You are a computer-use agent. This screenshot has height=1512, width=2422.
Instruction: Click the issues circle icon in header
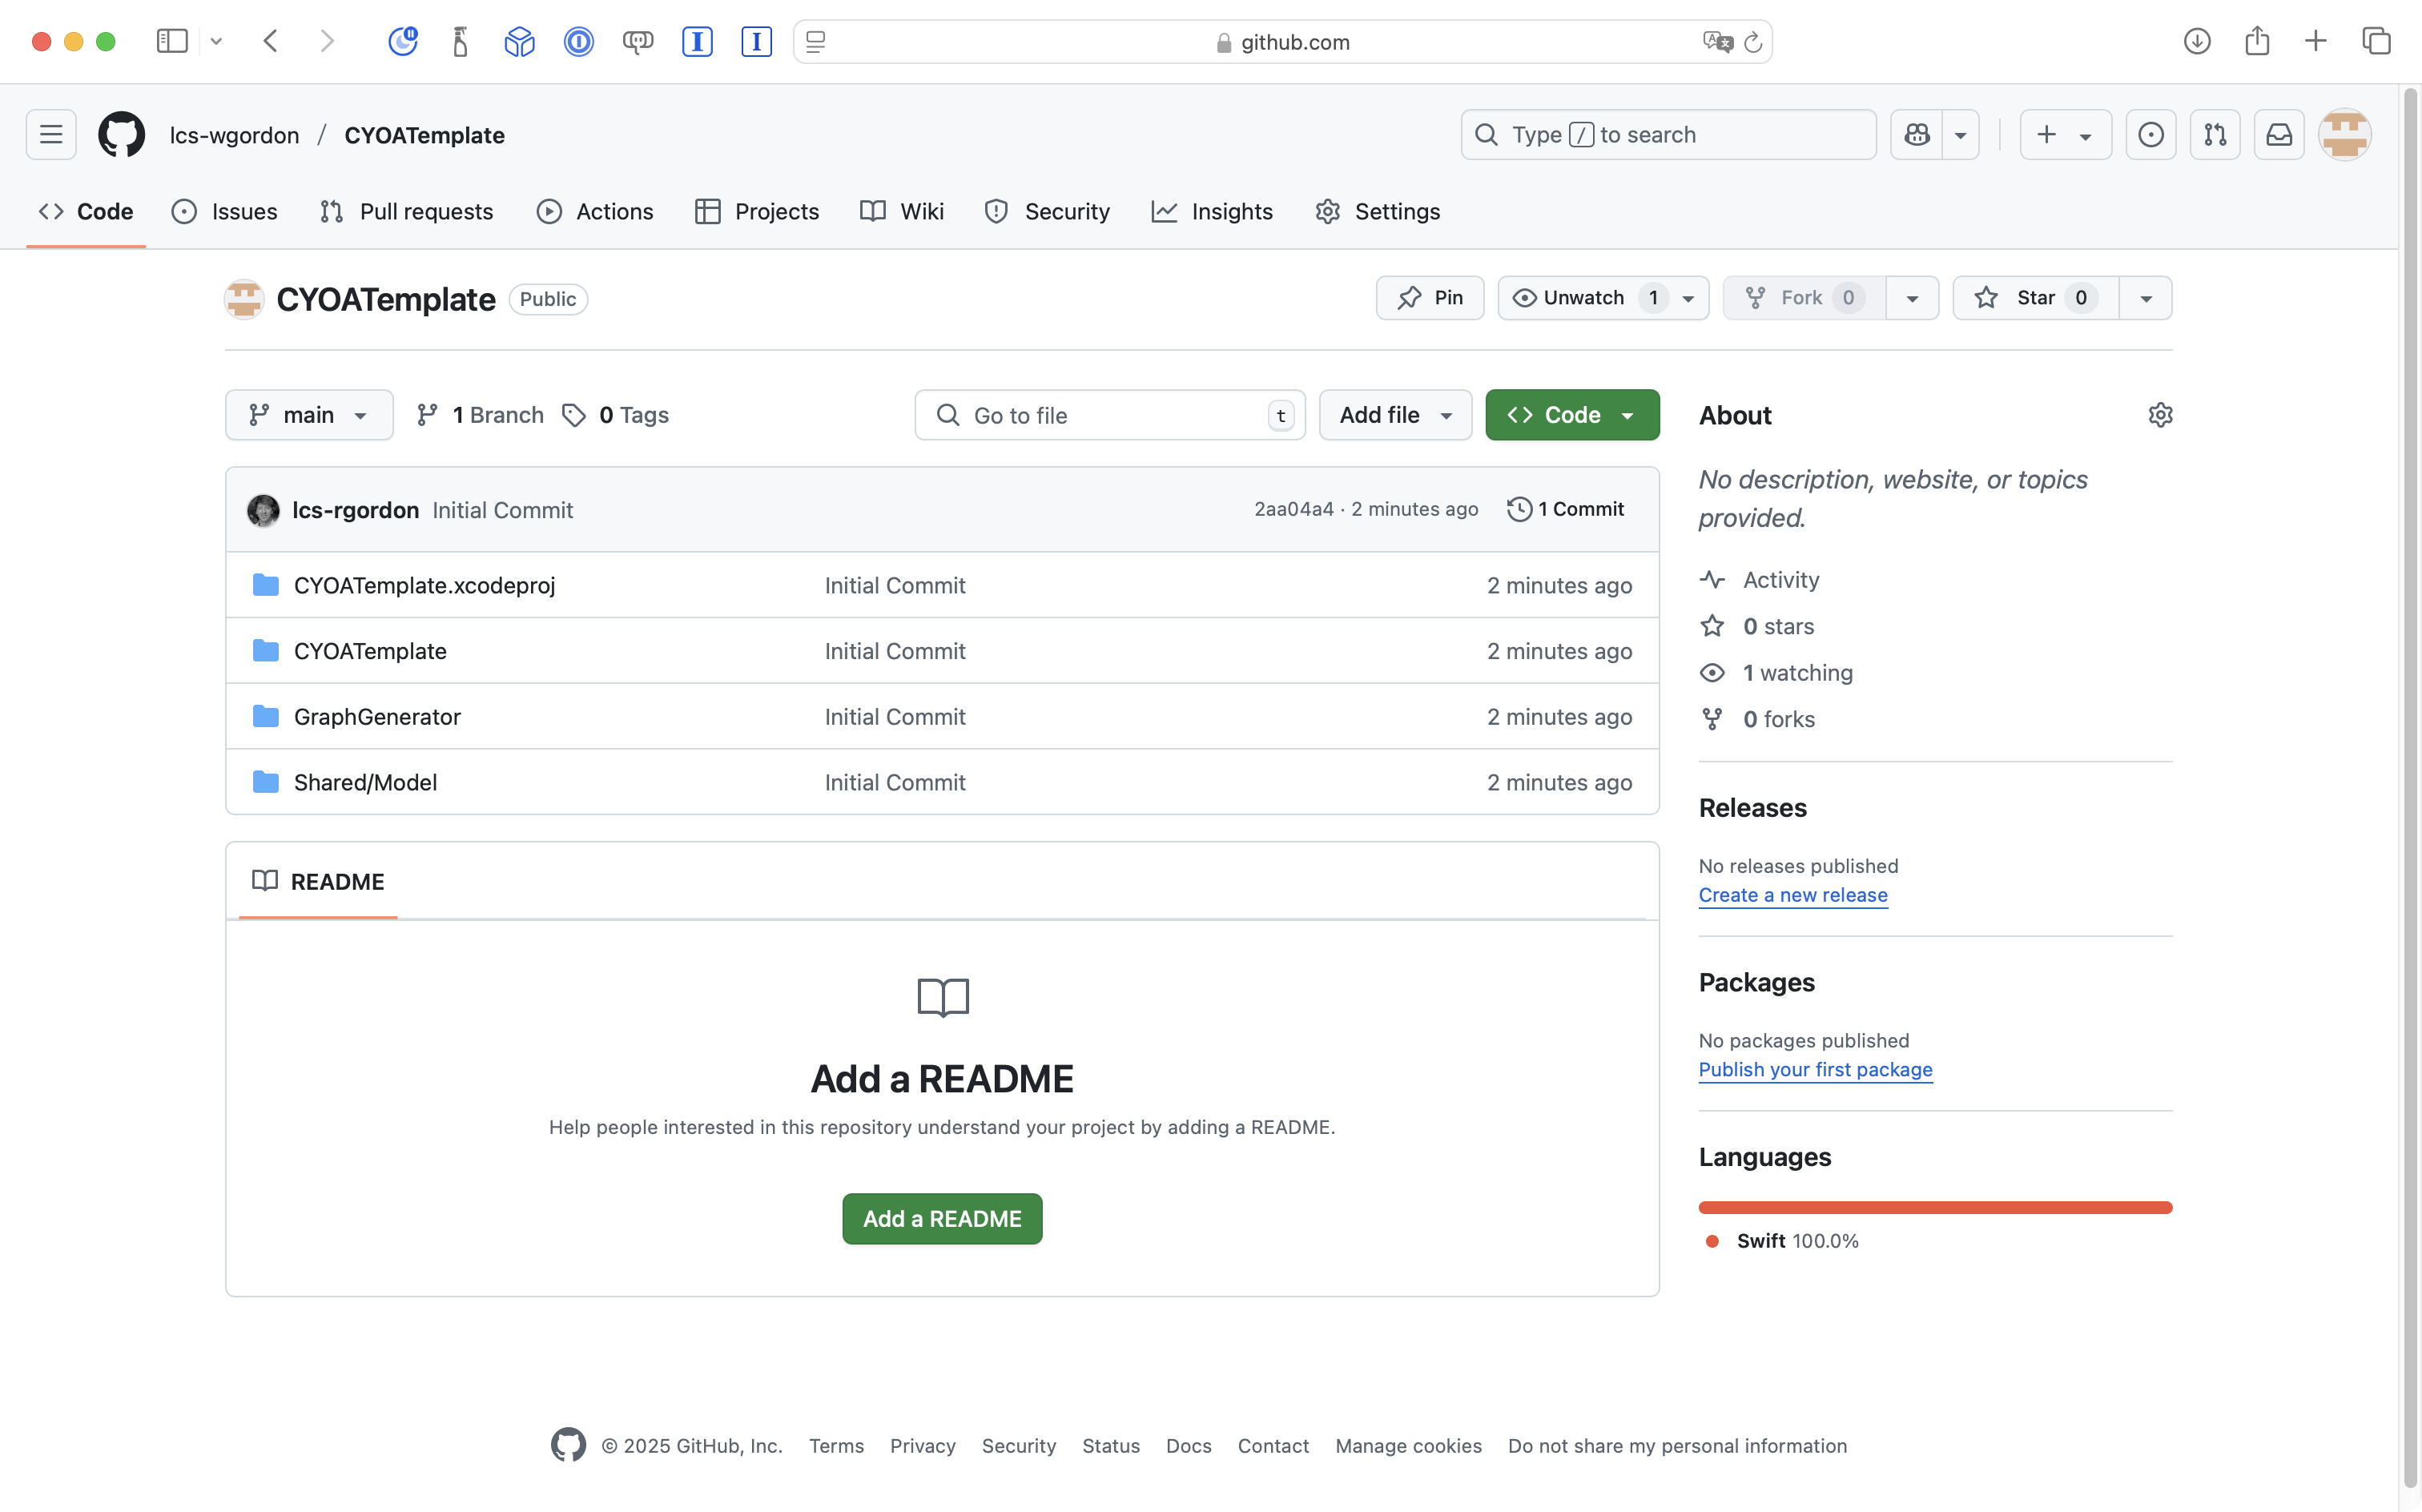point(2150,135)
